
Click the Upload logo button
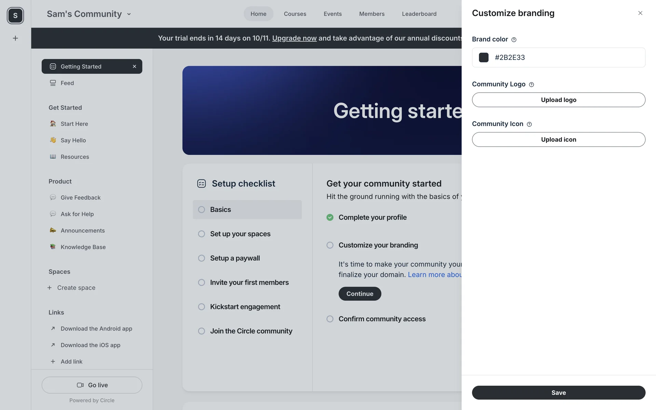tap(558, 100)
